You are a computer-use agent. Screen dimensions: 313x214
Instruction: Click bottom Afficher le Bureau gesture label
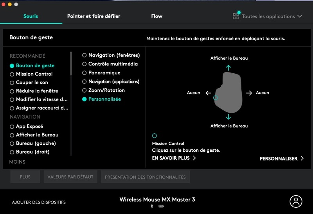(x=229, y=126)
